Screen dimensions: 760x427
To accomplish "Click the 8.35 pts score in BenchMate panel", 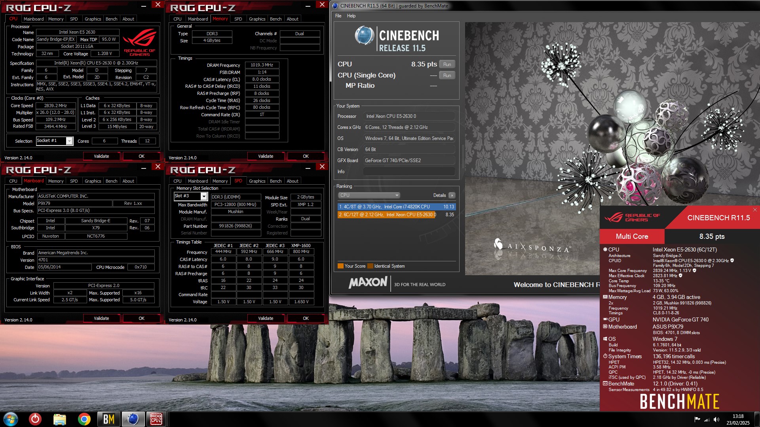I will (x=712, y=236).
